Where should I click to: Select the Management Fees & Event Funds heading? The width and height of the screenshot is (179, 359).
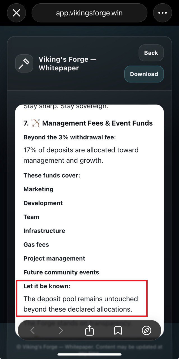[97, 123]
